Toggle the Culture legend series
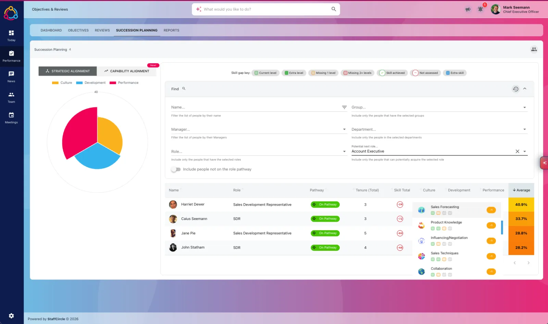548x324 pixels. (x=62, y=83)
